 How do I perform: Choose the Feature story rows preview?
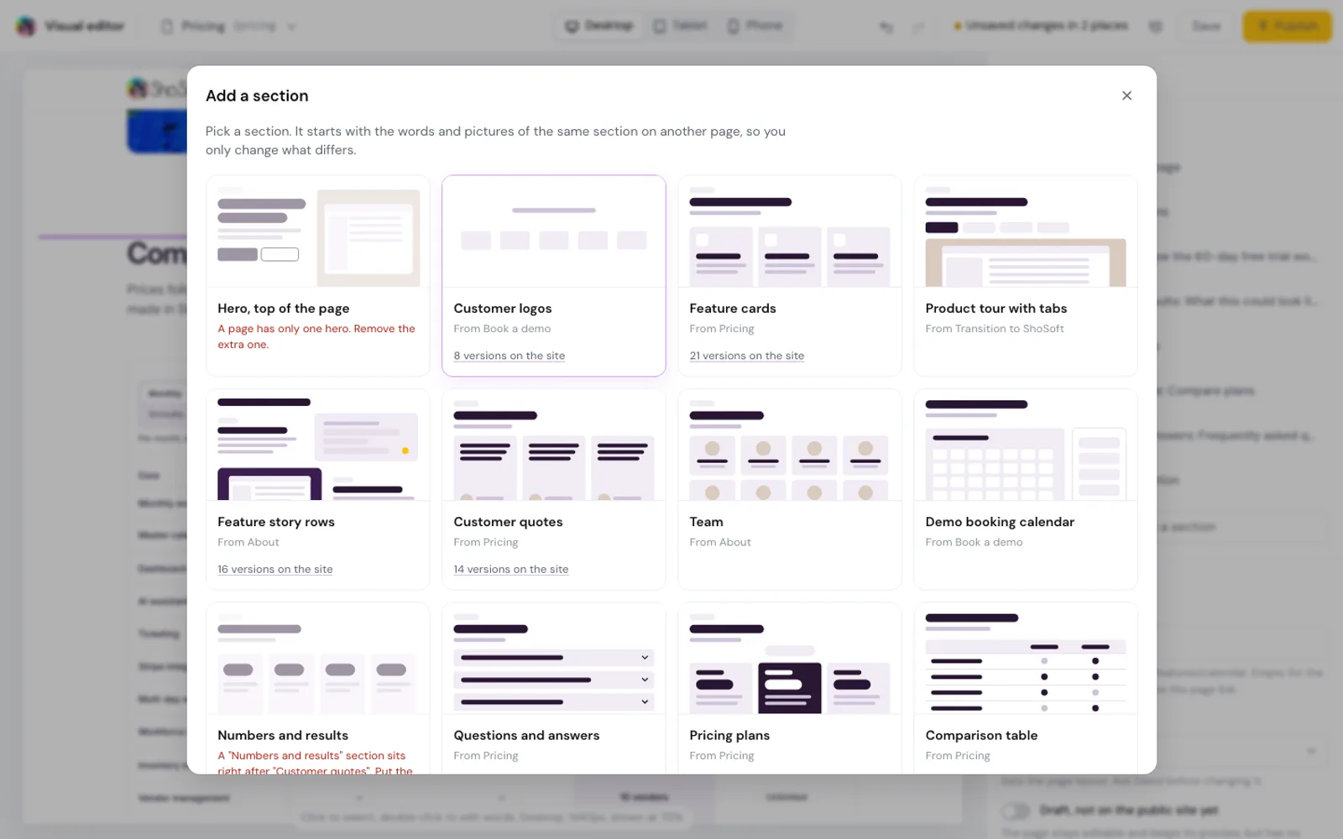pos(318,445)
